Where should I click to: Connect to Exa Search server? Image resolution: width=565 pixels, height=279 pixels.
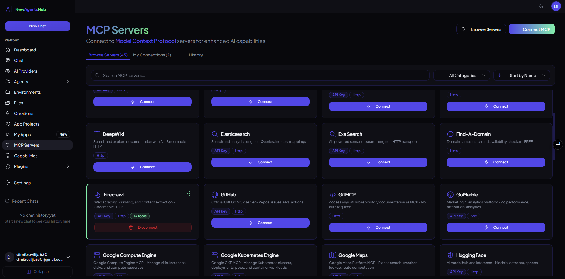378,162
